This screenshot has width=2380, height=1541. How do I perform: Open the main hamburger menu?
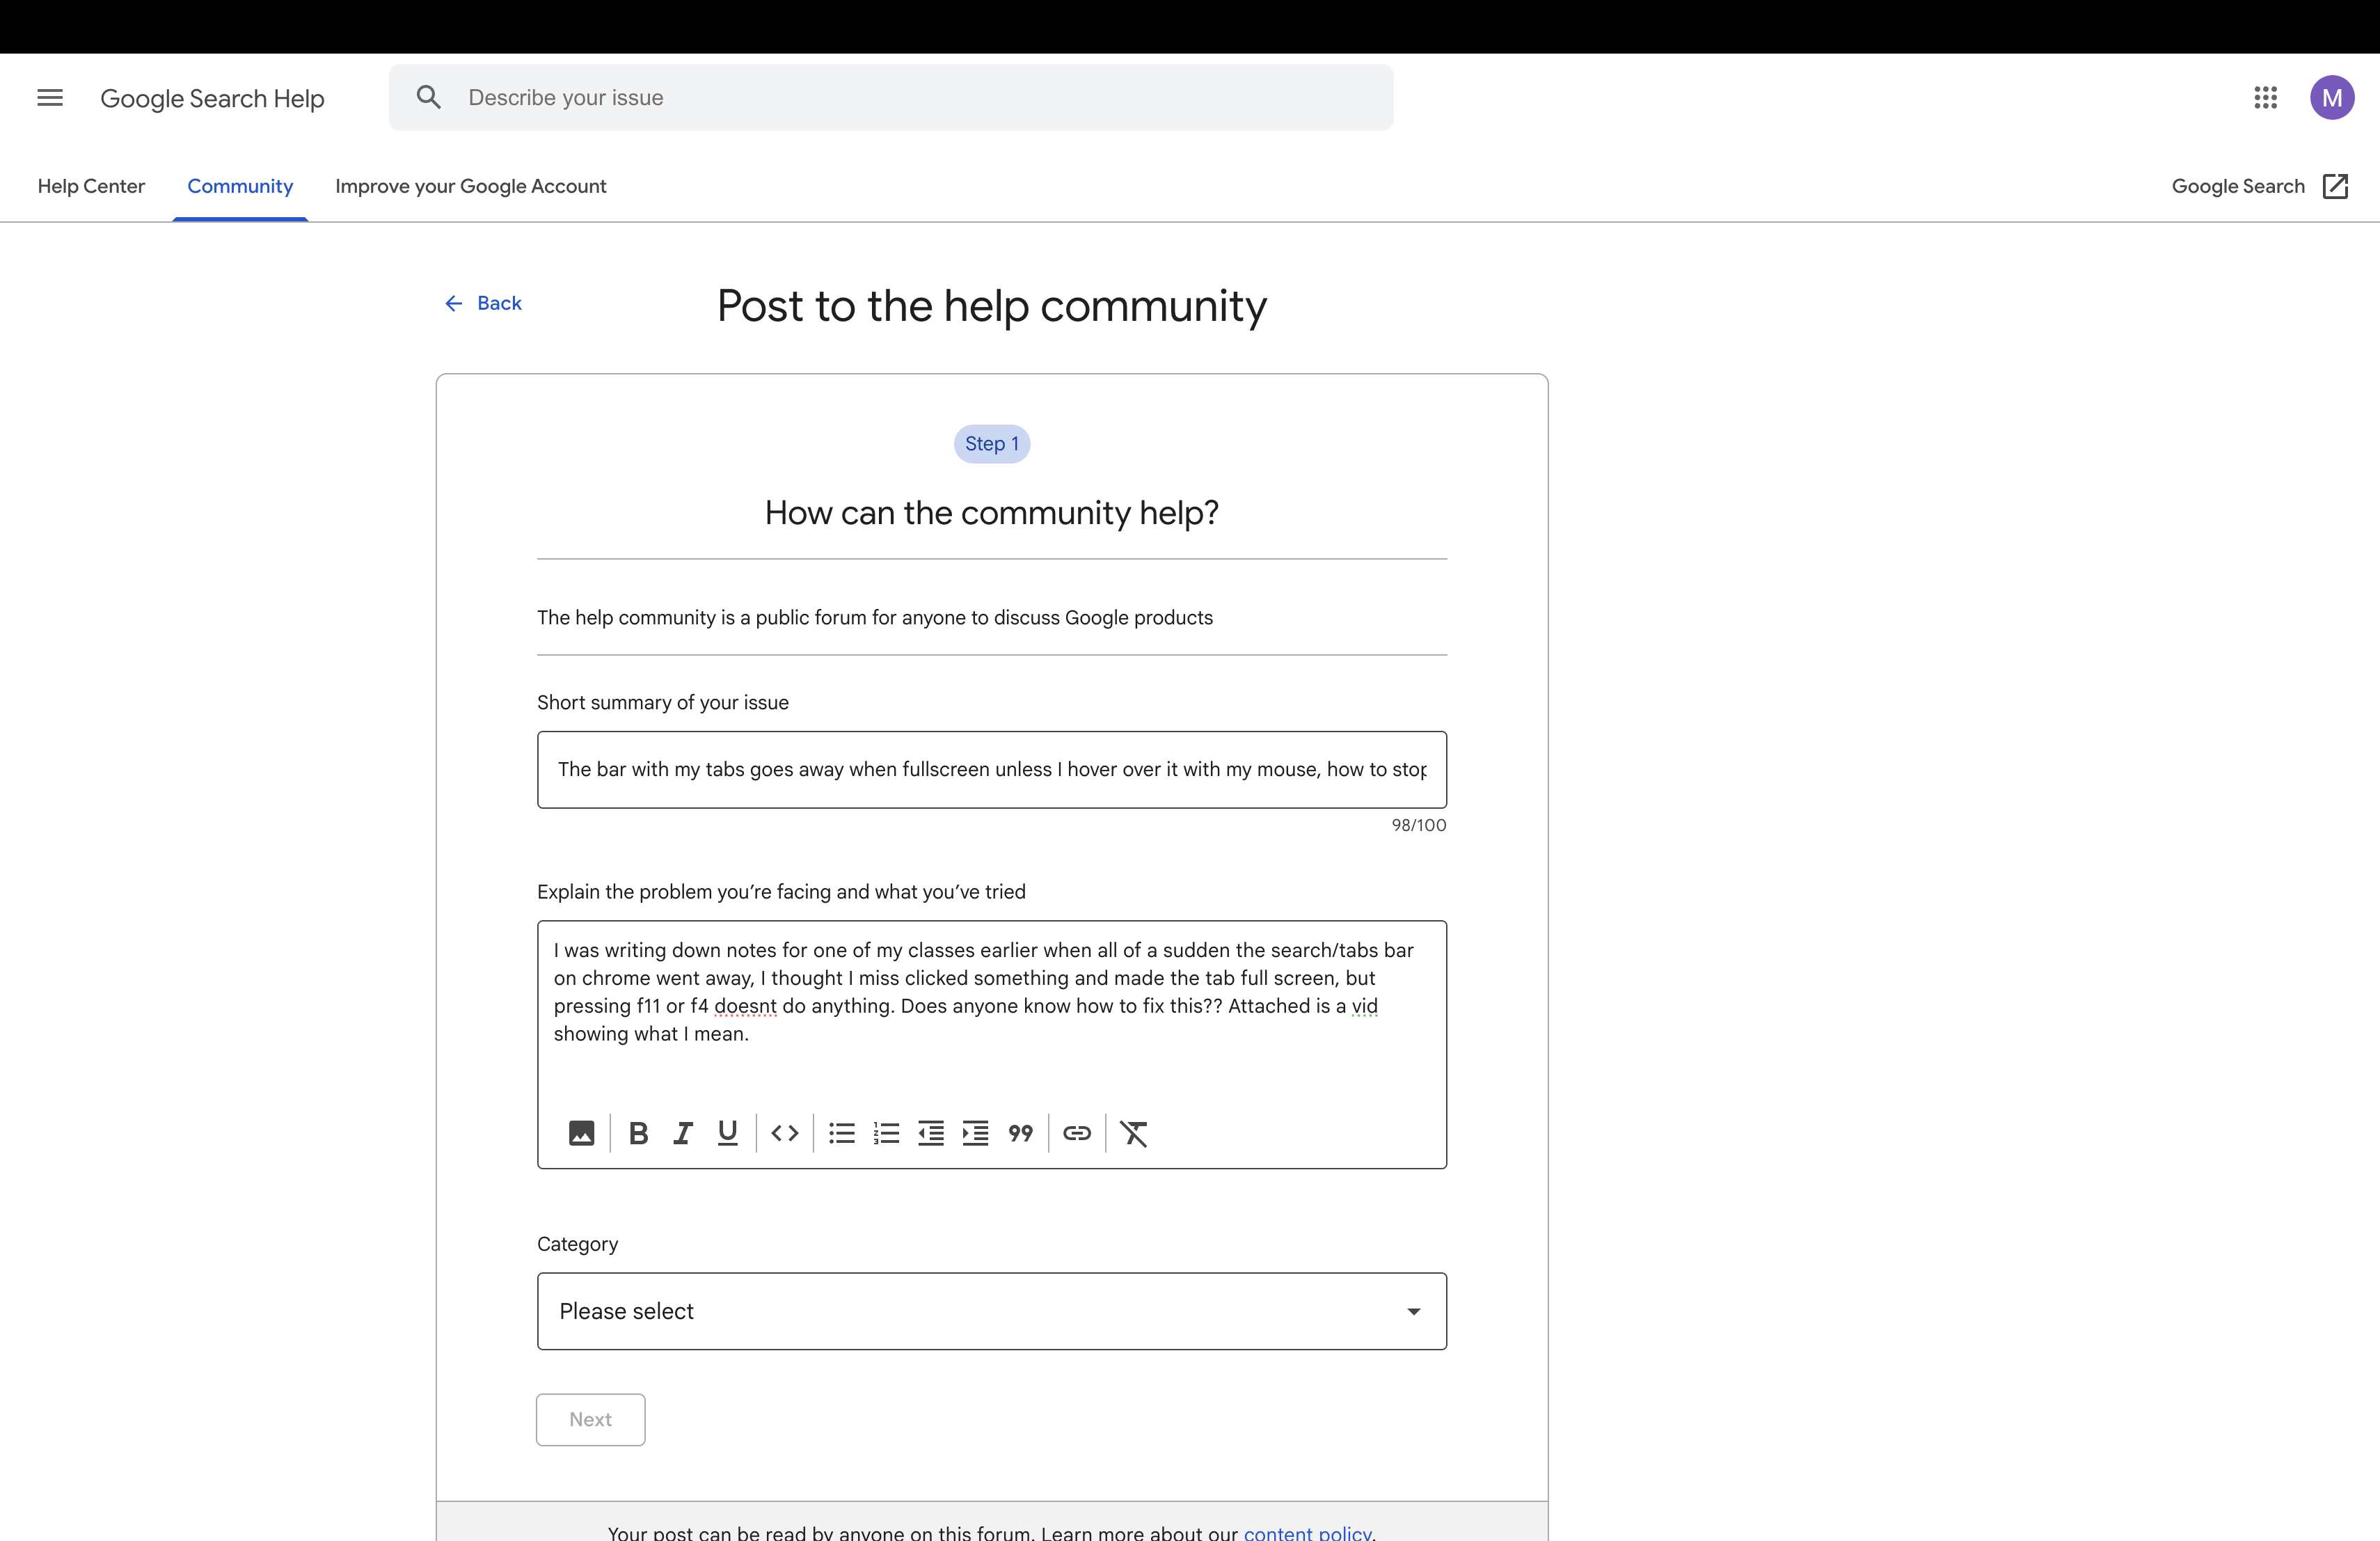[x=50, y=98]
